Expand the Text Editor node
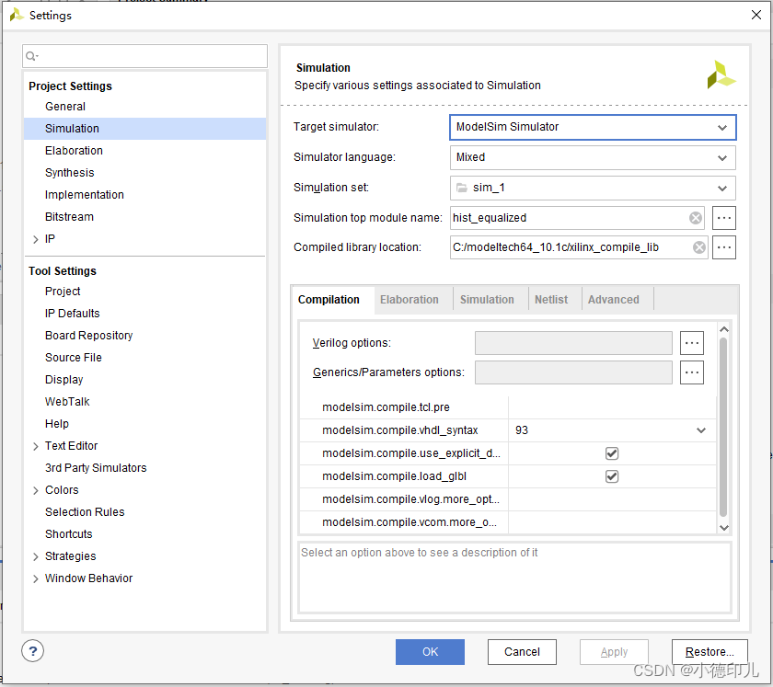773x687 pixels. 36,446
